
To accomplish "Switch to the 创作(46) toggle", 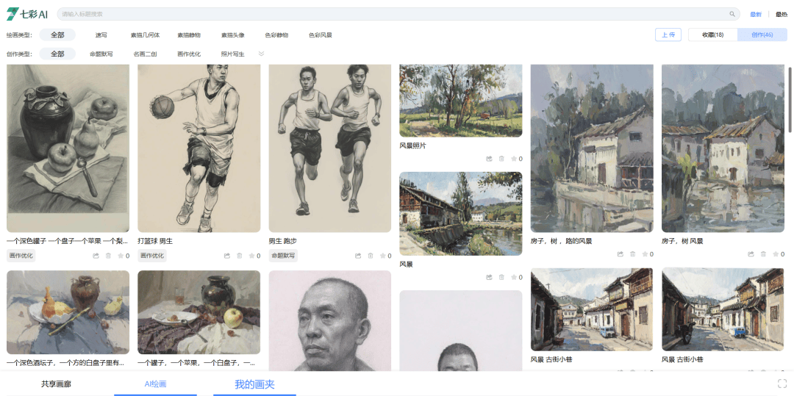I will click(x=762, y=35).
